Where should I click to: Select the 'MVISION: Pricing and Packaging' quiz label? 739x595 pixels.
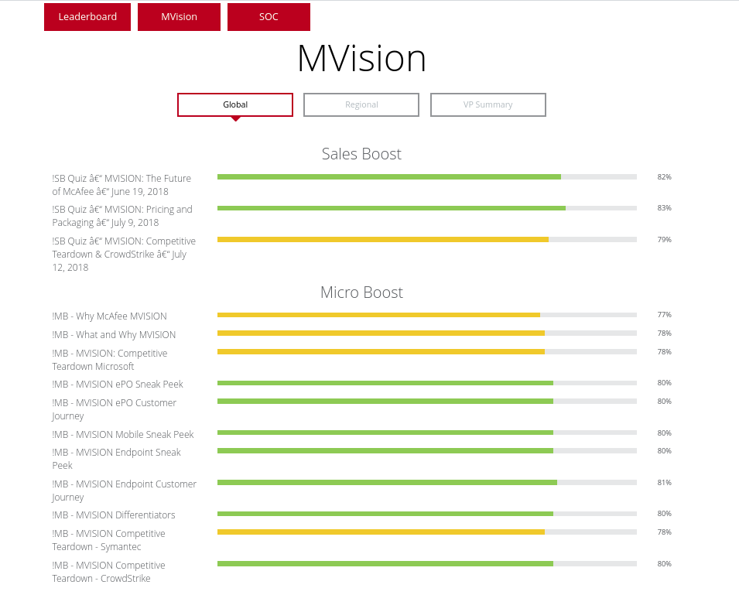click(122, 216)
